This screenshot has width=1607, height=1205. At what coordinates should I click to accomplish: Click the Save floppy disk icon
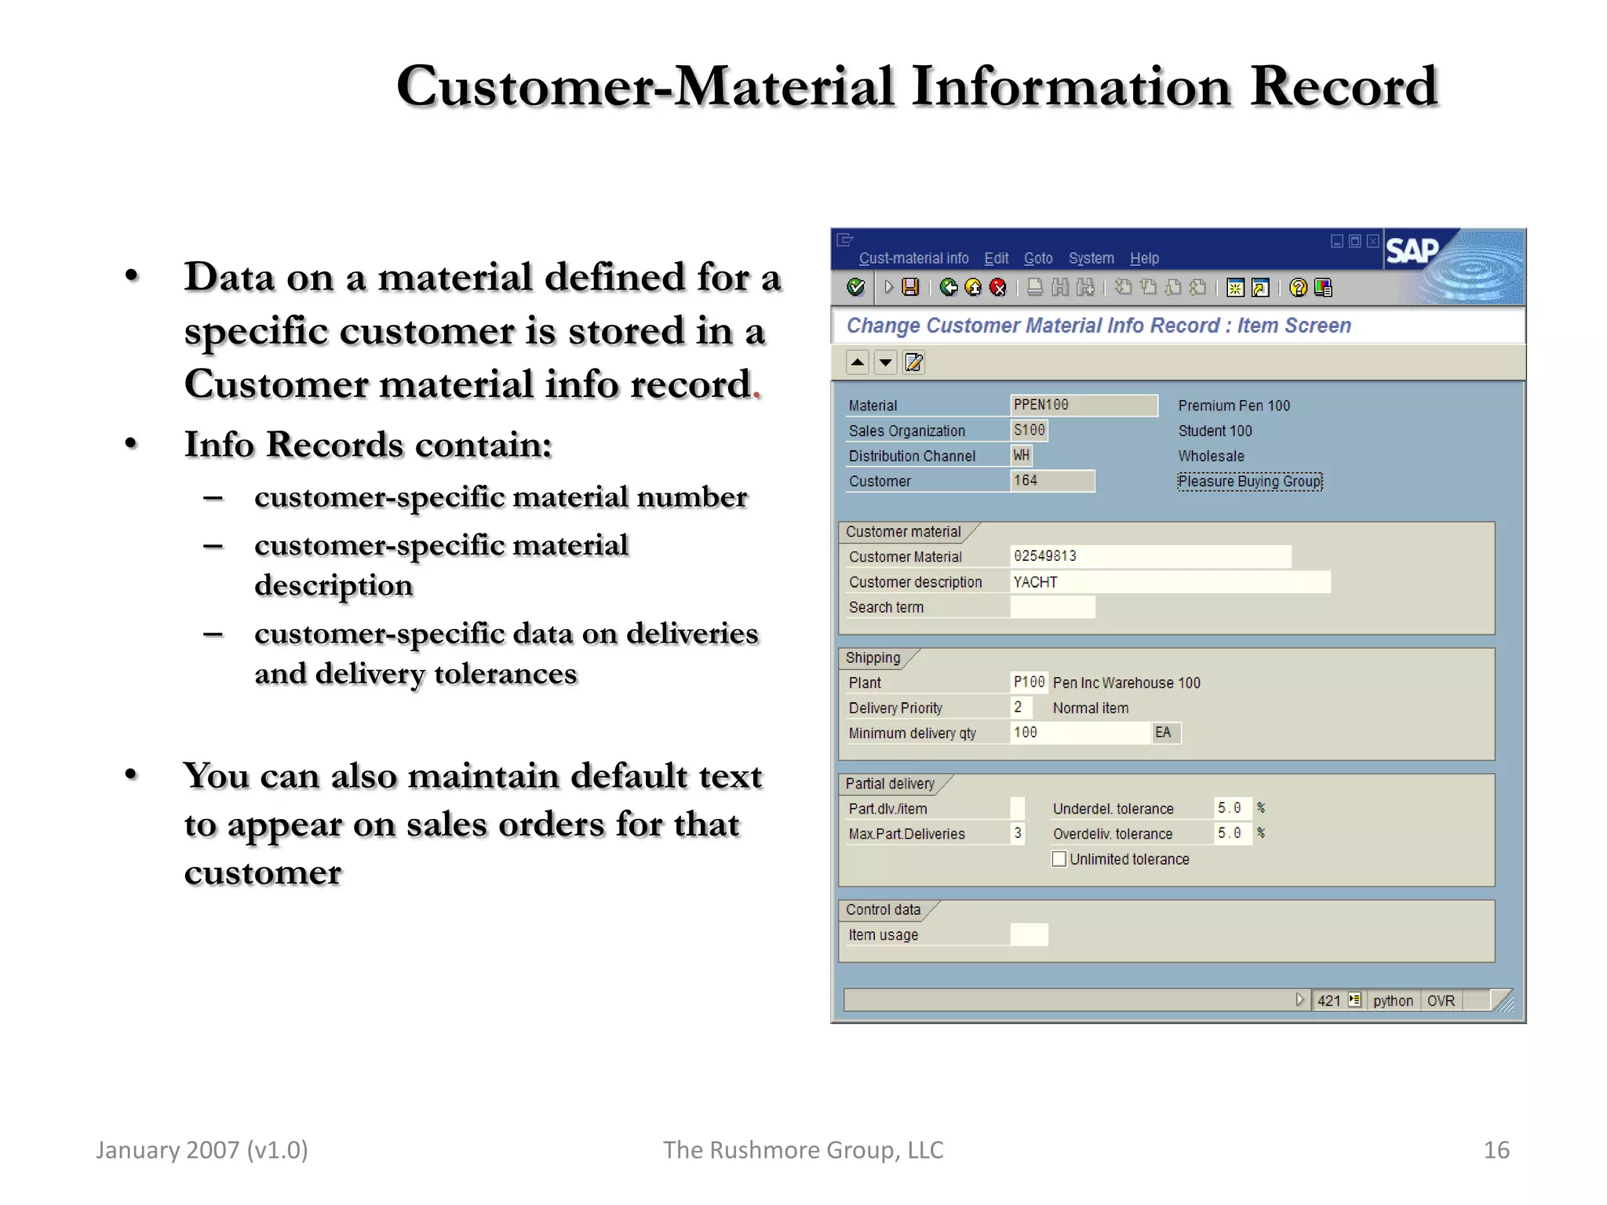point(910,287)
